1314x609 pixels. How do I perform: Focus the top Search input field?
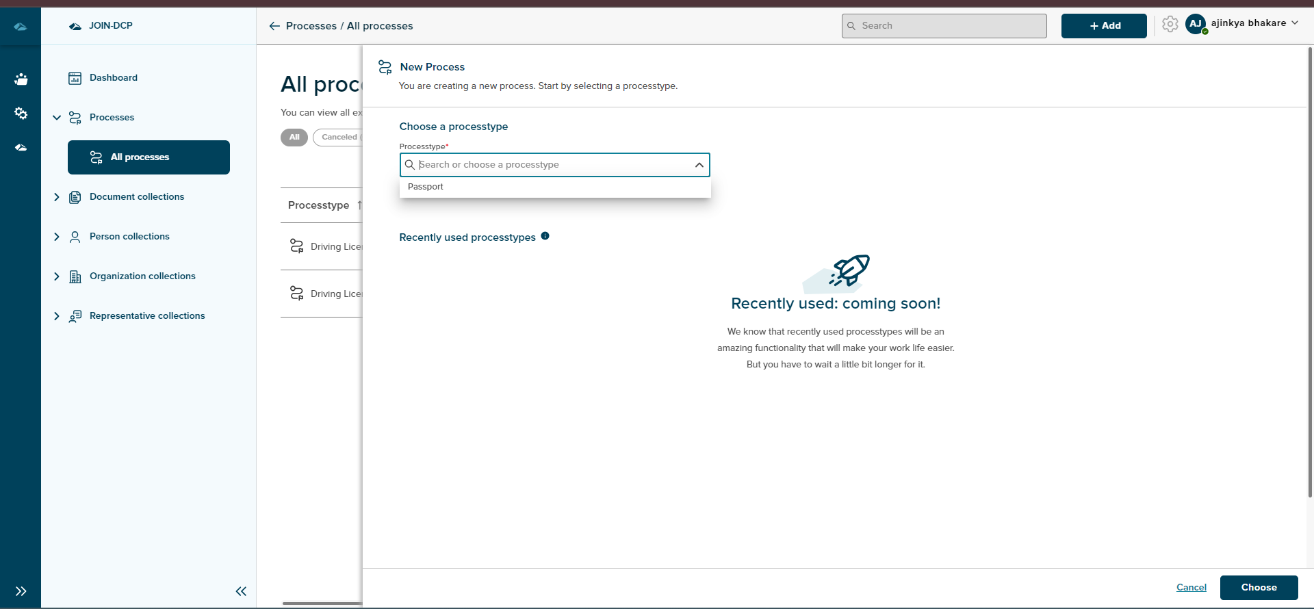[x=944, y=26]
